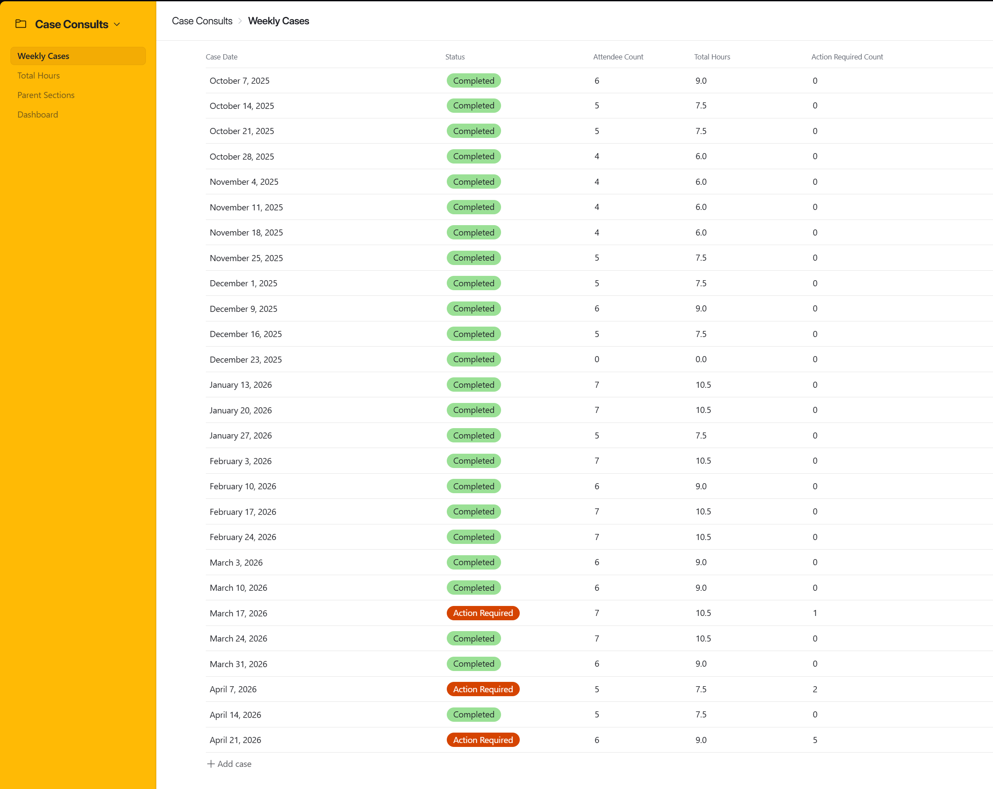This screenshot has width=993, height=789.
Task: Expand the Case Consults workspace dropdown chevron
Action: (x=117, y=24)
